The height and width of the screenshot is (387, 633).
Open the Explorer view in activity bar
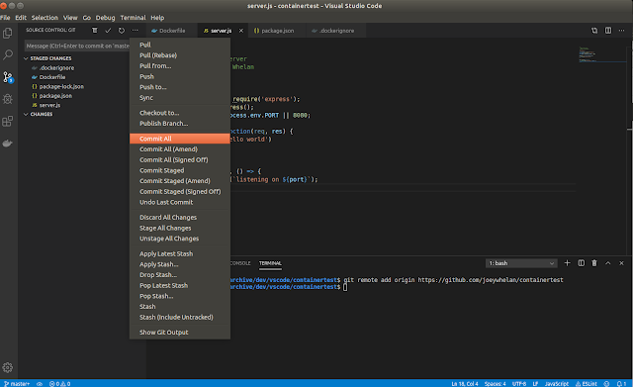pos(8,33)
